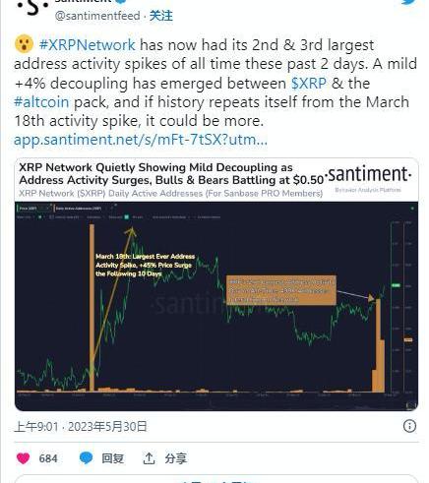
Task: Open the #altcoin hashtag link
Action: [x=41, y=102]
